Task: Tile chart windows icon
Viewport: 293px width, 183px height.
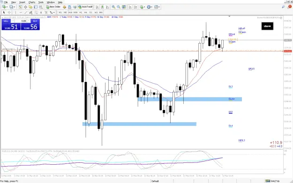Action: (124, 7)
